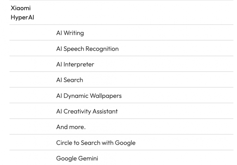237x165 pixels.
Task: Click the word 'HyperAI' in the label
Action: pyautogui.click(x=22, y=17)
